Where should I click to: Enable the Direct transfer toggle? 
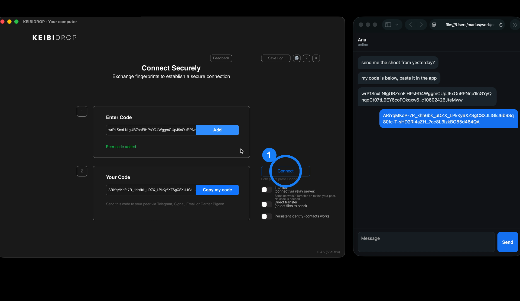coord(266,204)
